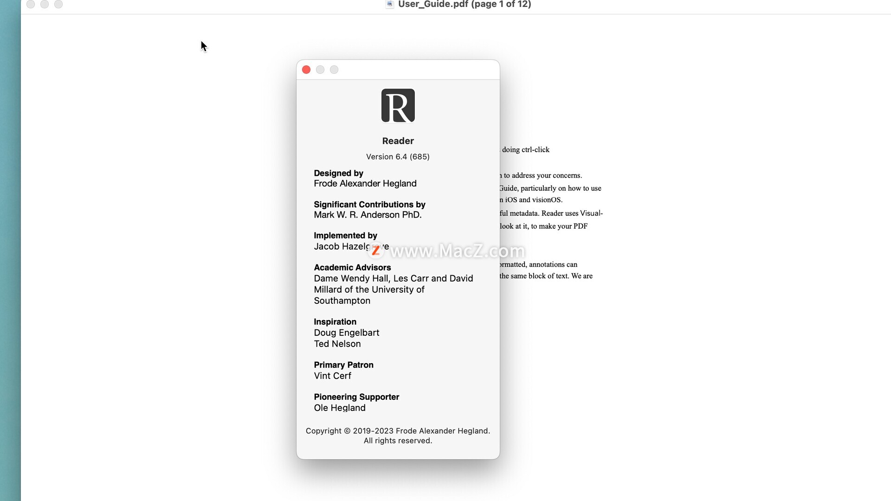This screenshot has width=891, height=501.
Task: Click the name Frode Alexander Hegland under Designed by
Action: [x=365, y=184]
